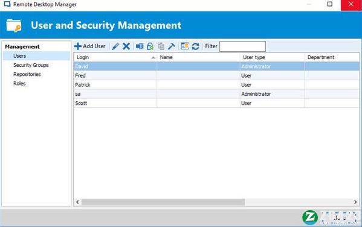Screen dimensions: 362x227
Task: Select Repositories in the Management list
Action: [27, 74]
